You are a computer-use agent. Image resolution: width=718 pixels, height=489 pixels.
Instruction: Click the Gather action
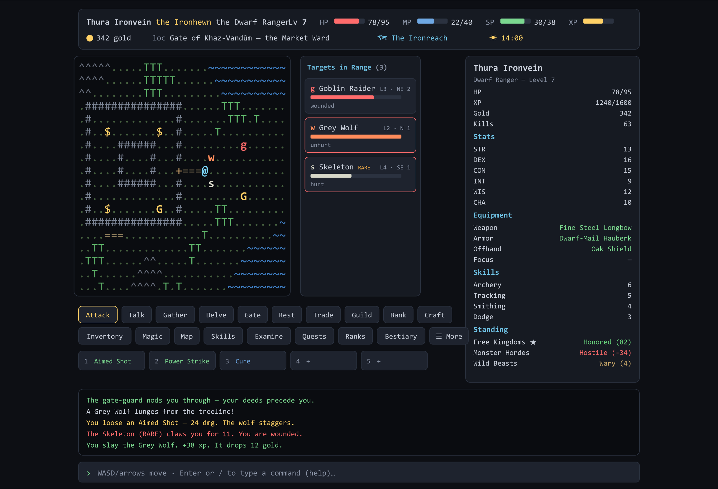(x=175, y=315)
